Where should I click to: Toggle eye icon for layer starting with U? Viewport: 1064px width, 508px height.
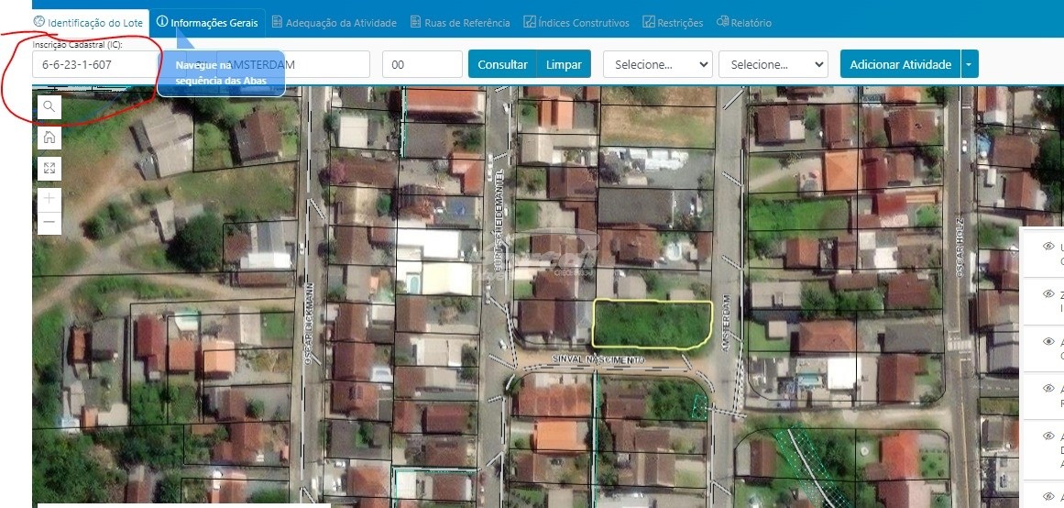click(1048, 247)
